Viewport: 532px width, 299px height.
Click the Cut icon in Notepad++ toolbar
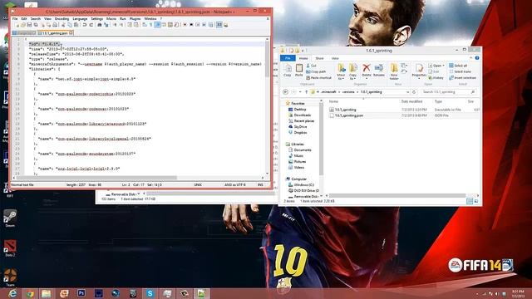63,25
